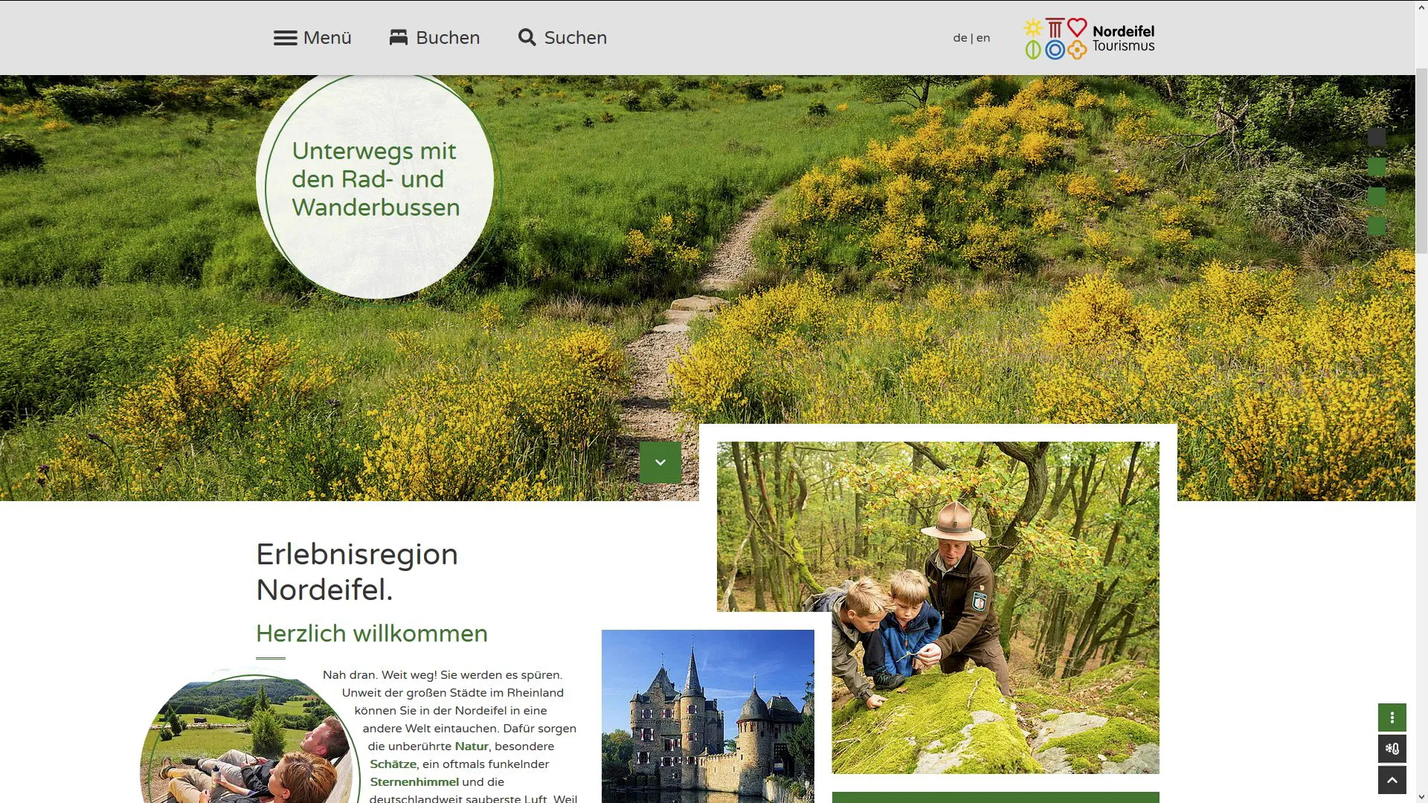Click the Nordeifel Tourismus logo

[x=1090, y=39]
